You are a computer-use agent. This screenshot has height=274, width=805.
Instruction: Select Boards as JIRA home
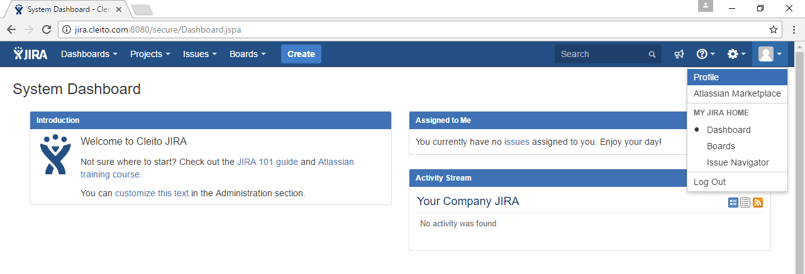[737, 146]
